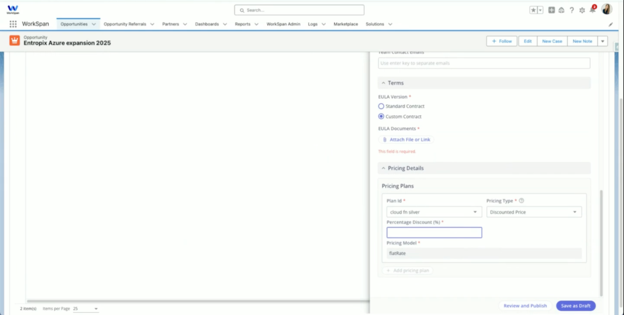Open the app launcher grid icon

[13, 24]
